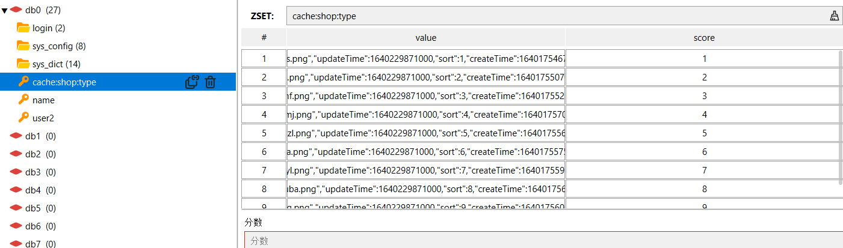The image size is (843, 248).
Task: Select the value cell in row 6
Action: (x=426, y=152)
